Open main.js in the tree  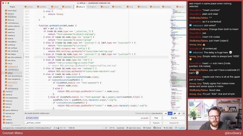pyautogui.click(x=8, y=116)
